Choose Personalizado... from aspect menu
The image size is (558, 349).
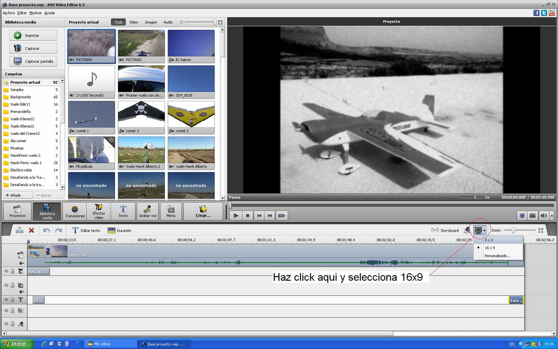pos(497,255)
